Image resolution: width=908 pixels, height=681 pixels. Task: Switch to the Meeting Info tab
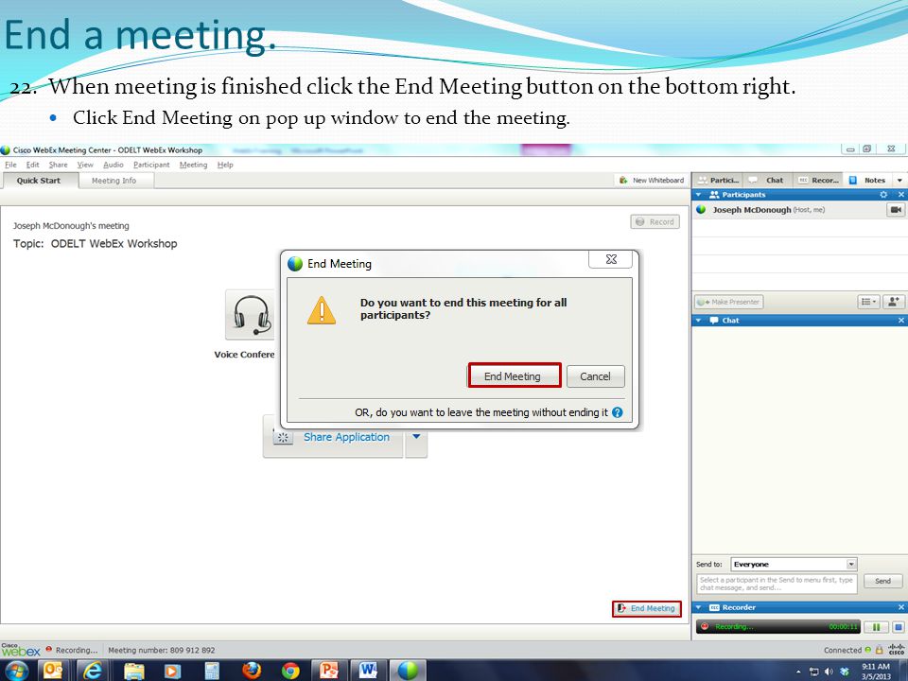[x=114, y=180]
